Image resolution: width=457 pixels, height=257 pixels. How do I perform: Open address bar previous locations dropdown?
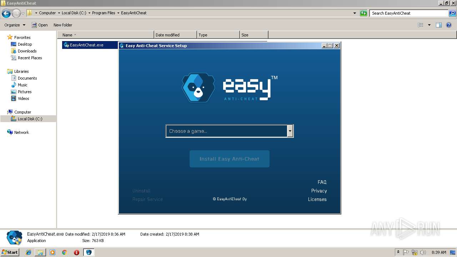coord(355,13)
